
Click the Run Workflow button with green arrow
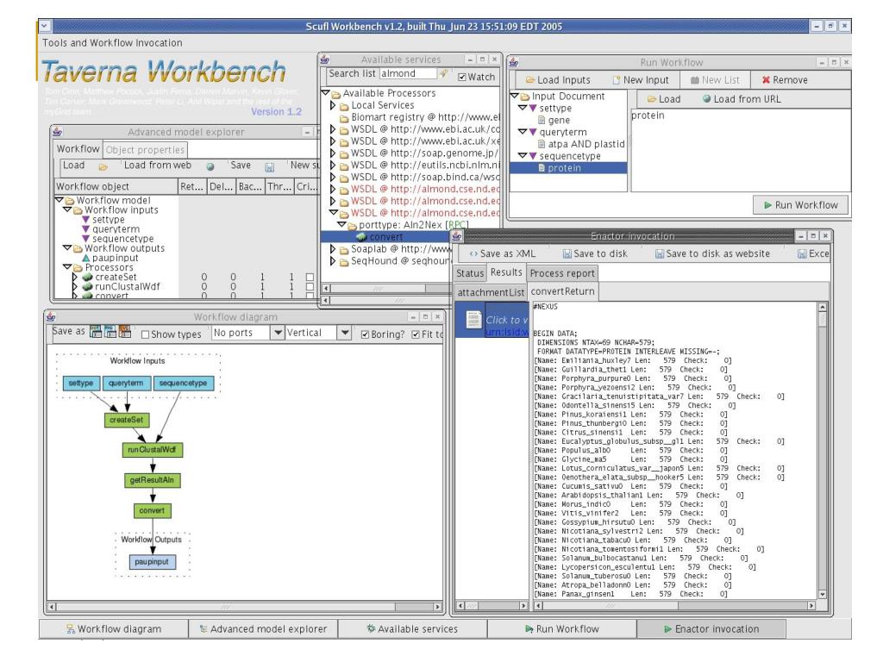(x=801, y=205)
